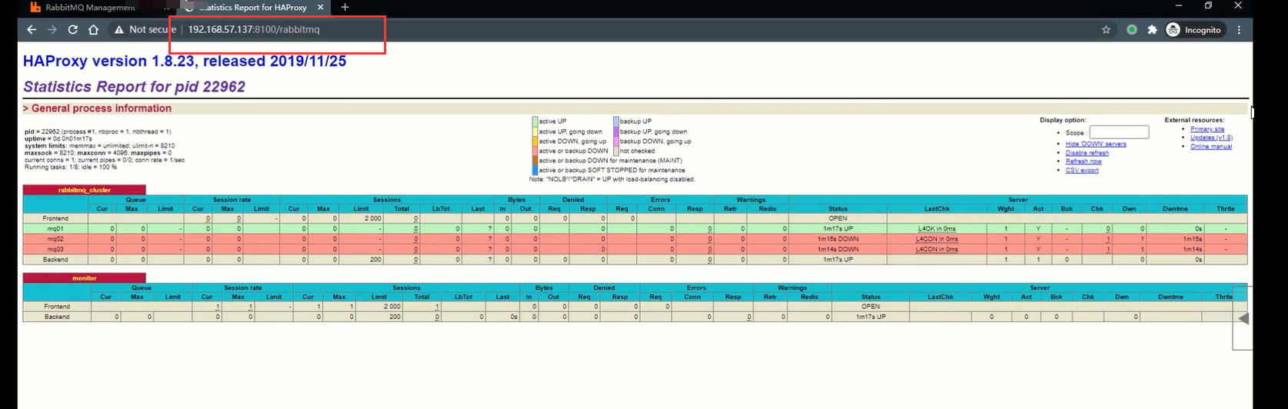The width and height of the screenshot is (1288, 409).
Task: Click the Display option label
Action: 1063,120
